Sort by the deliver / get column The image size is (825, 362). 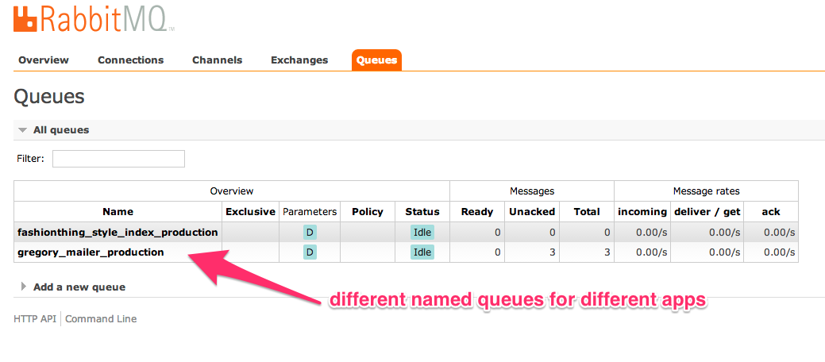click(x=707, y=212)
